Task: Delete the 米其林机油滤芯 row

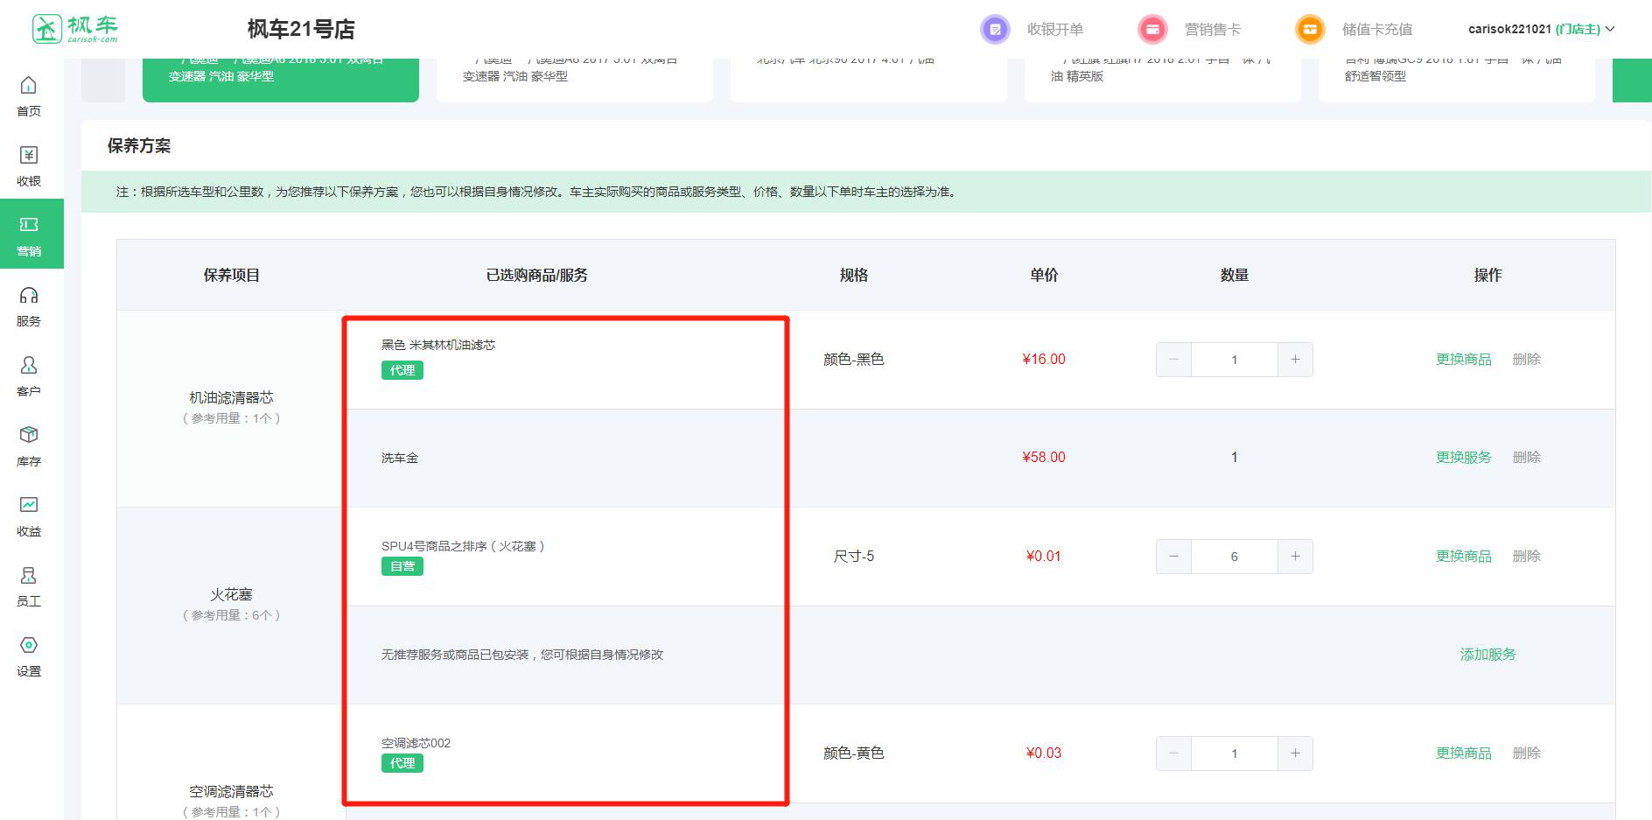Action: (1526, 359)
